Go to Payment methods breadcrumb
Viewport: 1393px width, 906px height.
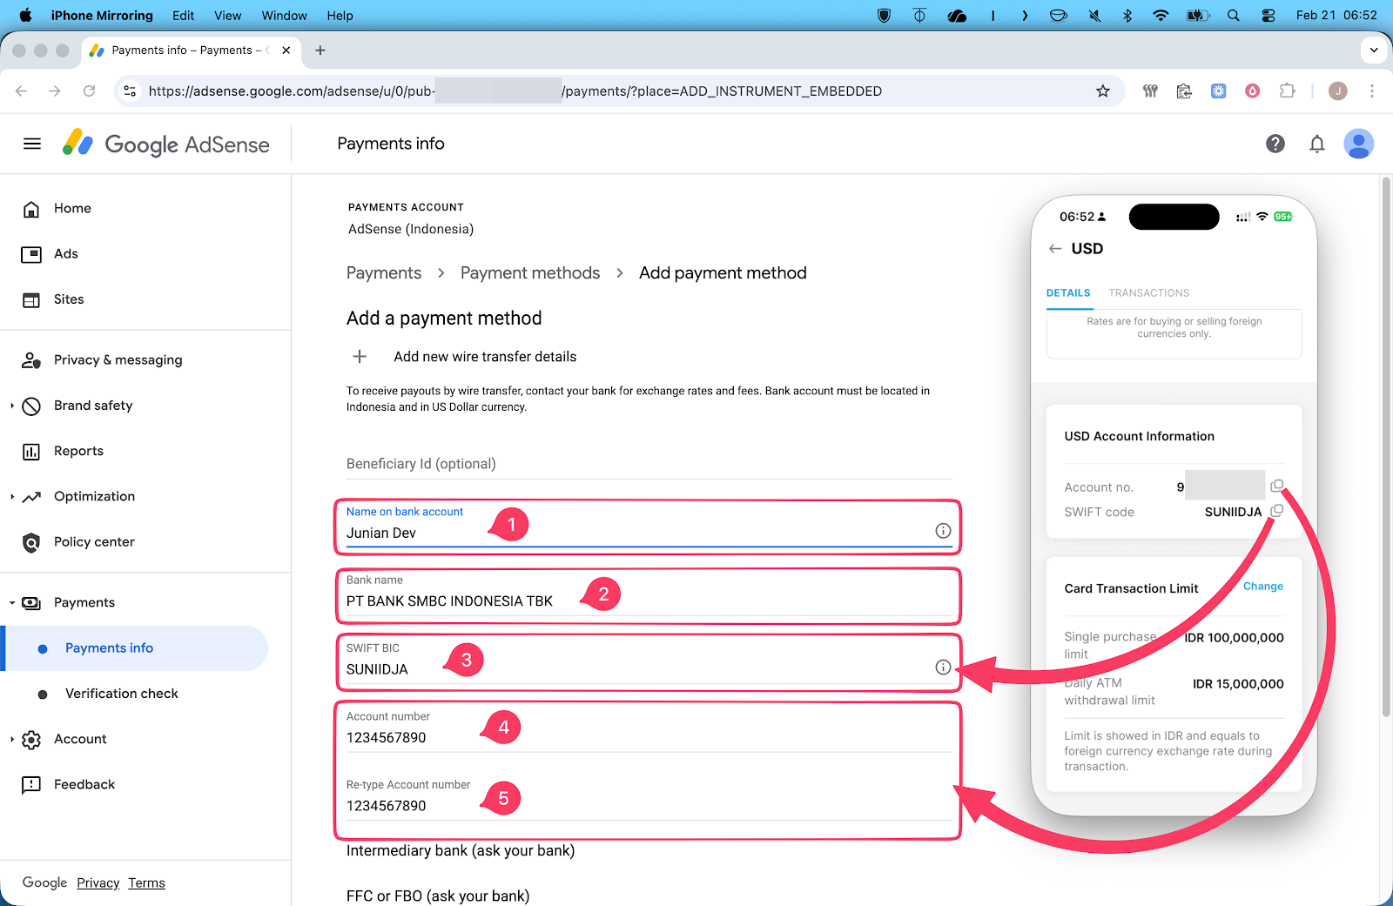coord(530,273)
